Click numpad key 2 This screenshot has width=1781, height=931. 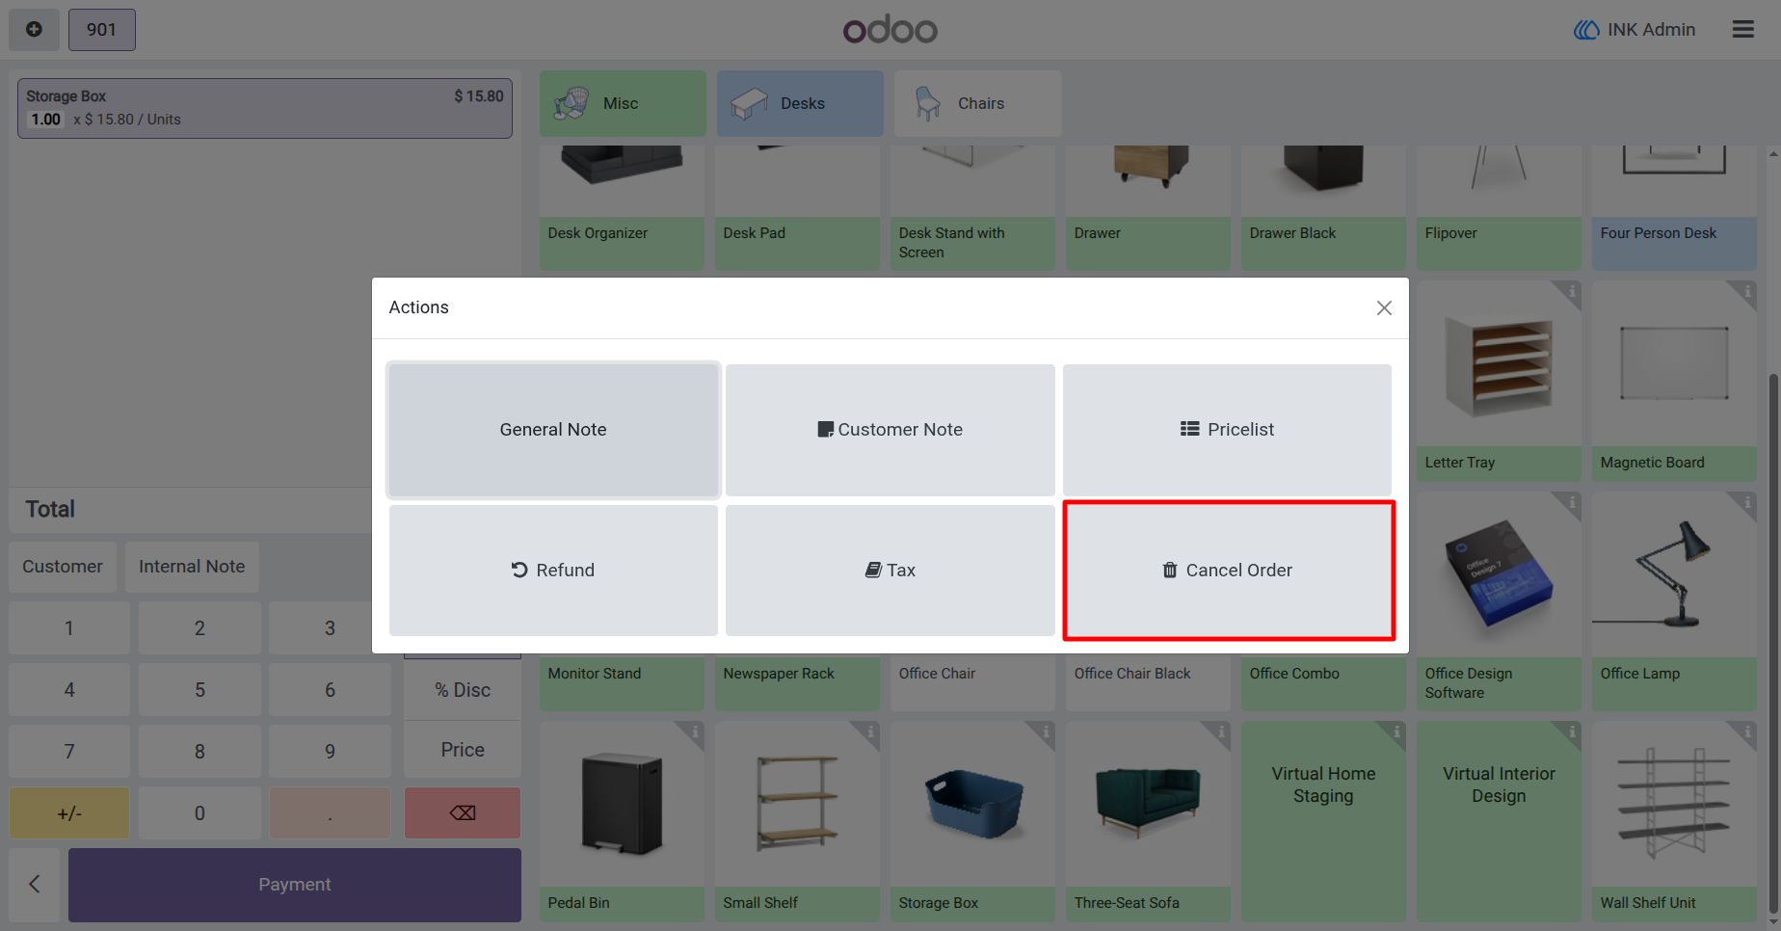[199, 628]
